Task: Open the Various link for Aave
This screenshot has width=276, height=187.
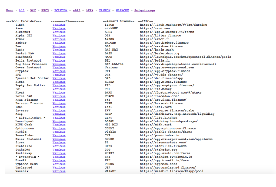Action: (x=59, y=28)
